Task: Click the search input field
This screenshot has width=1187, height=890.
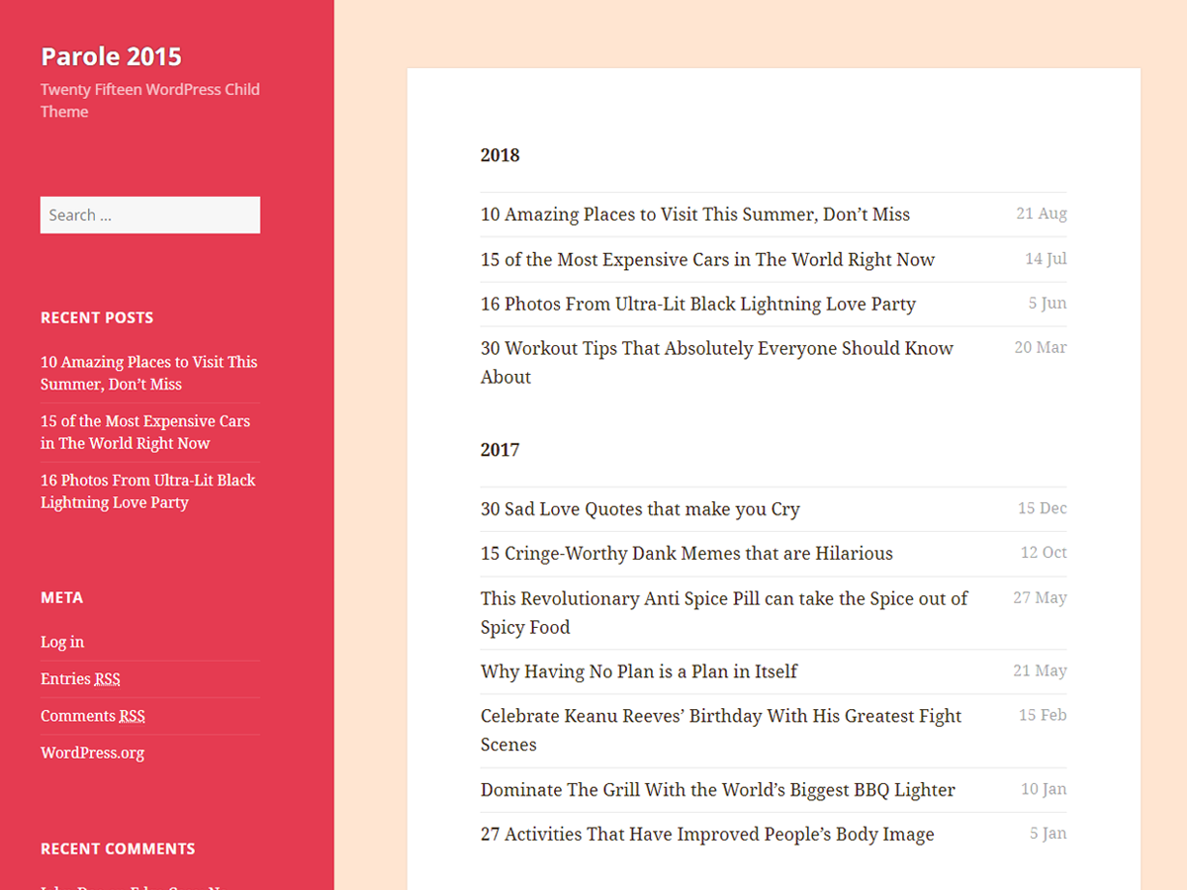Action: pyautogui.click(x=149, y=215)
